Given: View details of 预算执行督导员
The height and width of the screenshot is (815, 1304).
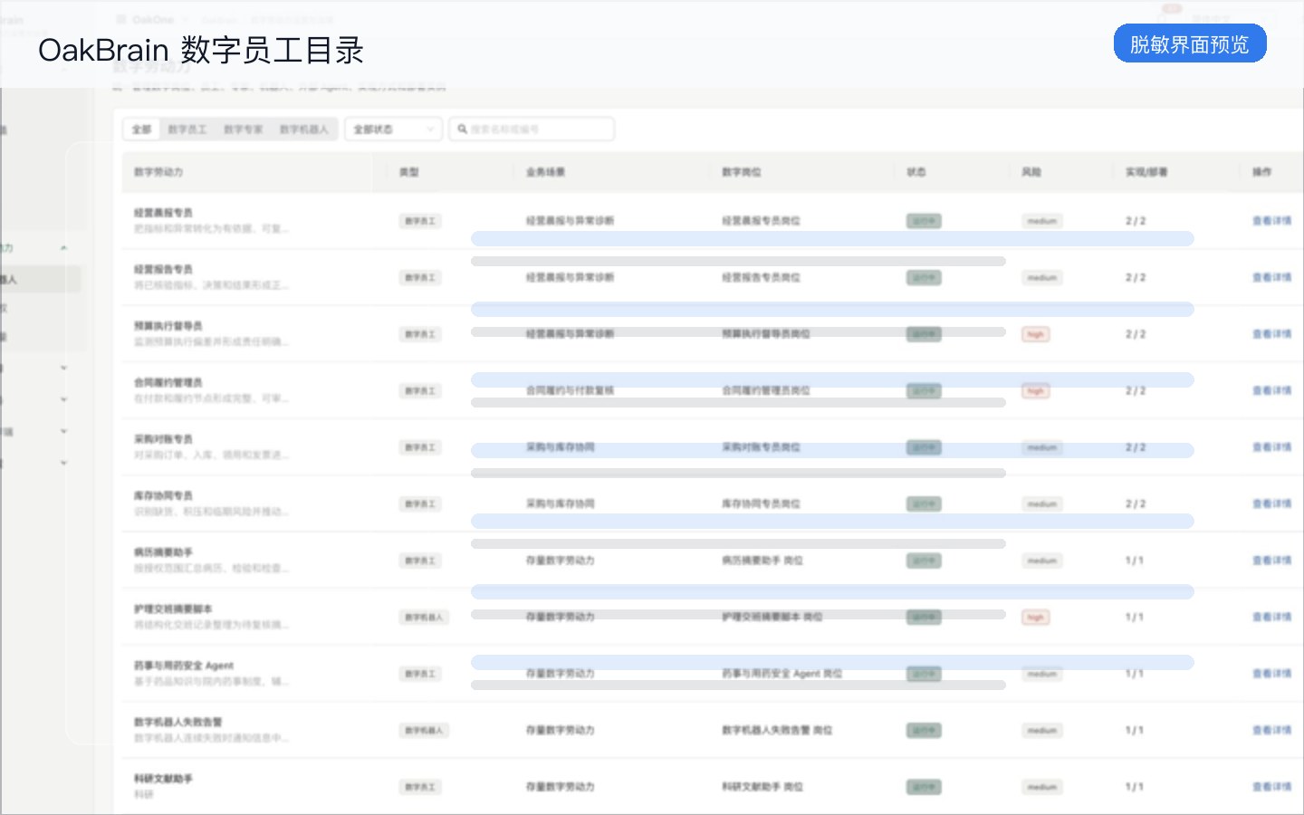Looking at the screenshot, I should [x=1272, y=334].
